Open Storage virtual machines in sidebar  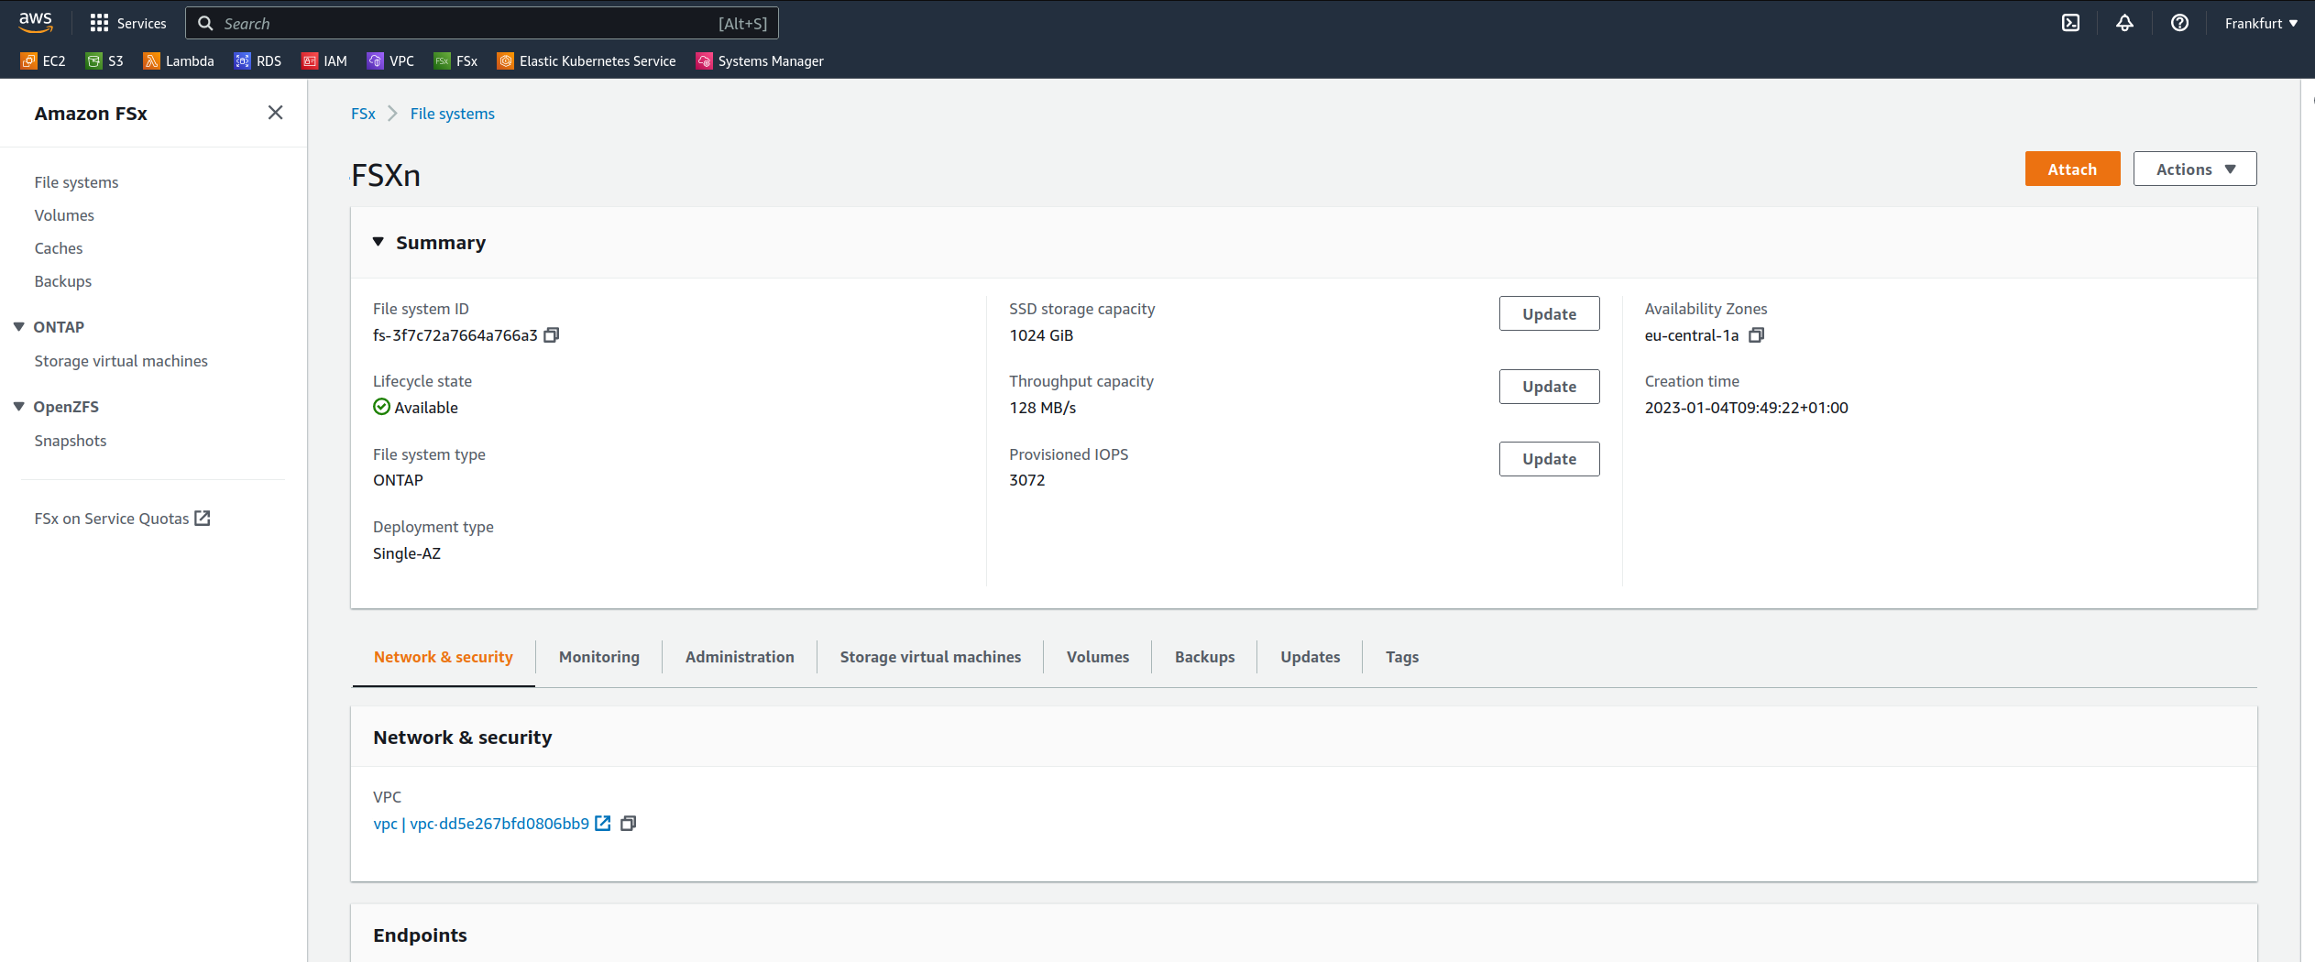click(121, 361)
